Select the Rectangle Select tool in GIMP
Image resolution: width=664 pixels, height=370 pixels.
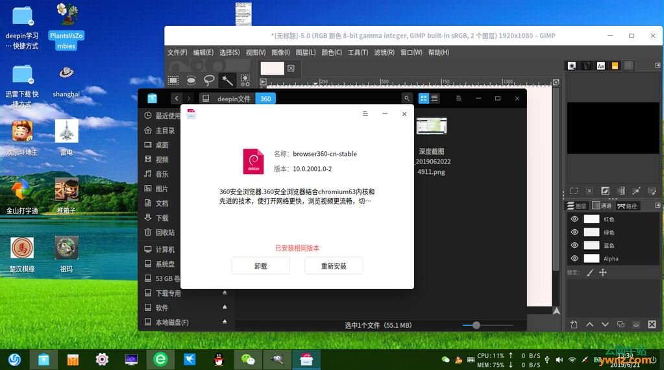[173, 80]
